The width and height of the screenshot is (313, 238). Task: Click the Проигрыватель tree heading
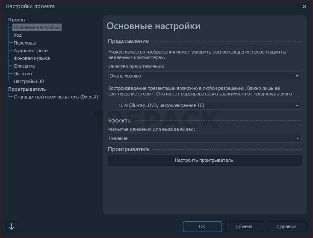click(26, 89)
